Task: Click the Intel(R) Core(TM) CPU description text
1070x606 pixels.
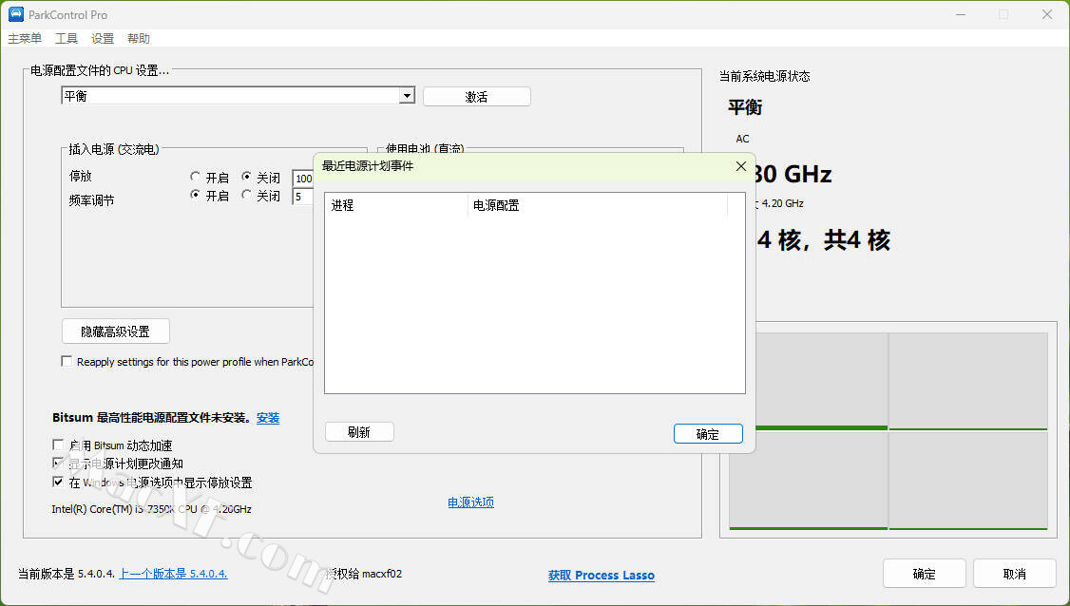Action: pyautogui.click(x=151, y=509)
